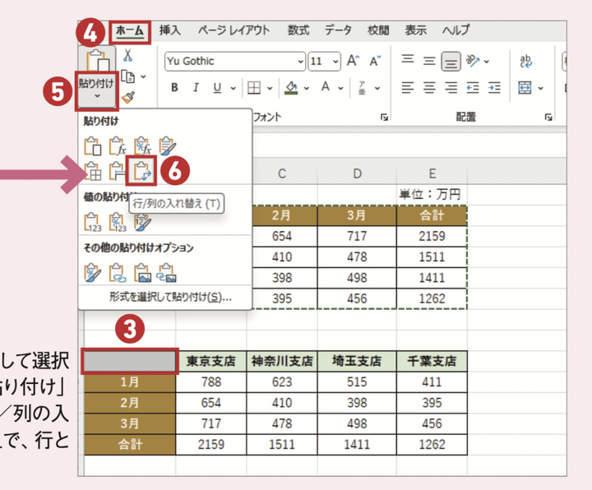Click 形式を選択して貼り付け menu entry
592x490 pixels.
(x=170, y=297)
